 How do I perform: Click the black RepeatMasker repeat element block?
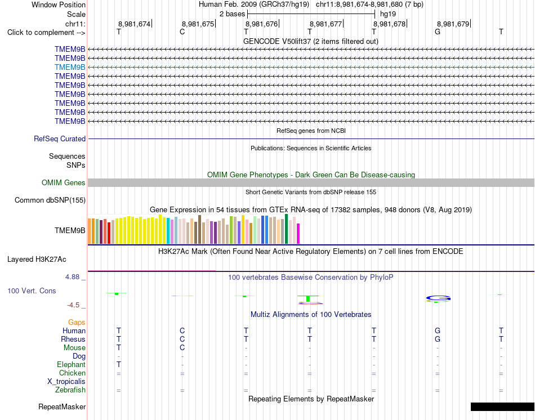pos(502,406)
